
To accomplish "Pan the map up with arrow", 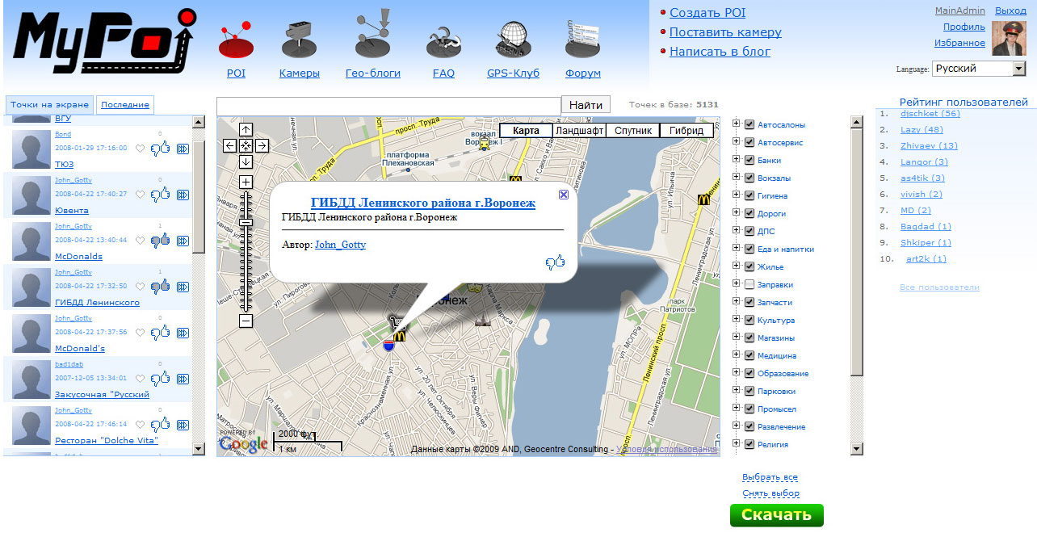I will [246, 130].
